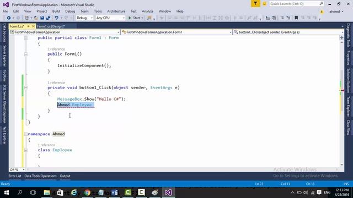Image resolution: width=353 pixels, height=198 pixels.
Task: Open the Error List tab
Action: coord(15,176)
